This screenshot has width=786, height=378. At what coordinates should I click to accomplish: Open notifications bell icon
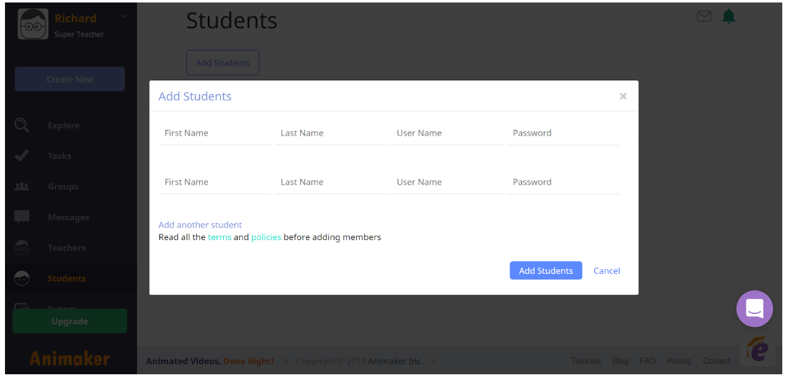[x=728, y=17]
